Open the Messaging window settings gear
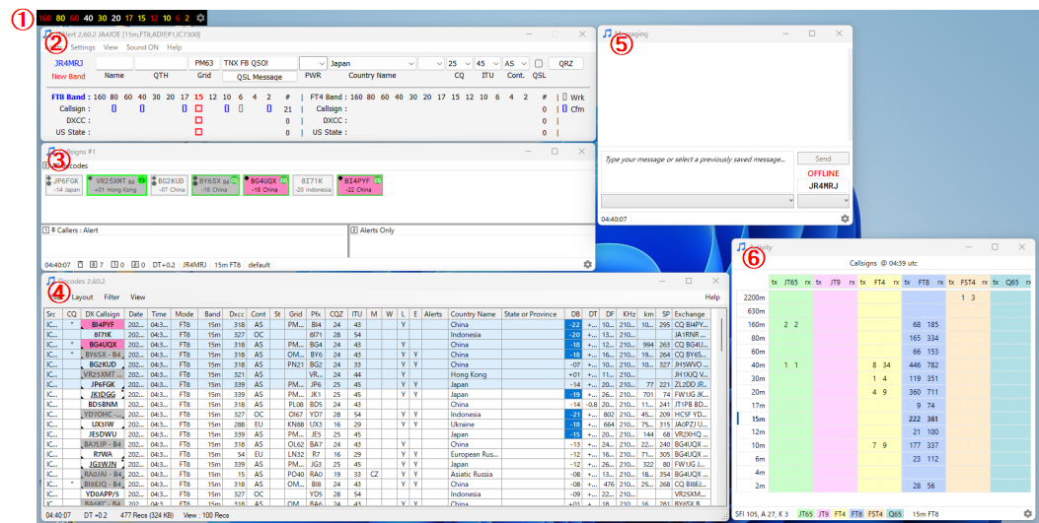Viewport: 1039px width, 523px height. tap(845, 219)
